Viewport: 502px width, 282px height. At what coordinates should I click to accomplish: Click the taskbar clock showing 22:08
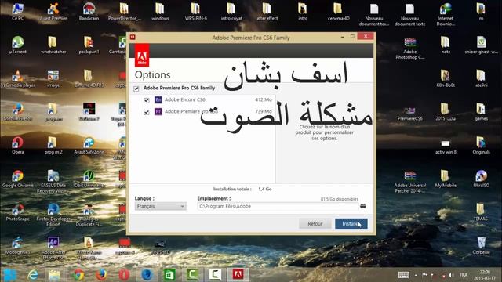tap(485, 275)
